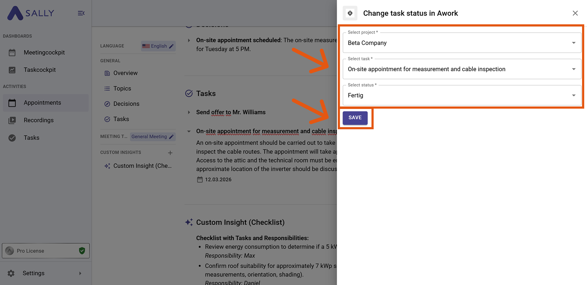Viewport: 587px width, 285px height.
Task: Save the task status change
Action: pyautogui.click(x=355, y=118)
